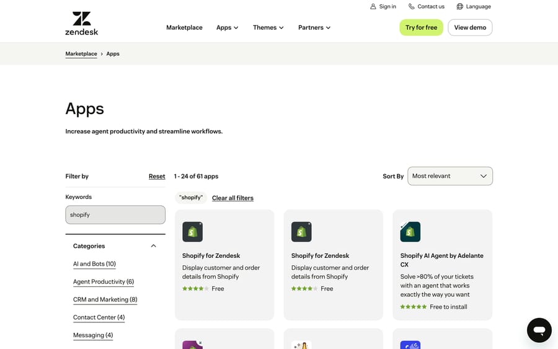Filter by CRM and Marketing (8)
Viewport: 558px width, 349px height.
click(x=105, y=299)
